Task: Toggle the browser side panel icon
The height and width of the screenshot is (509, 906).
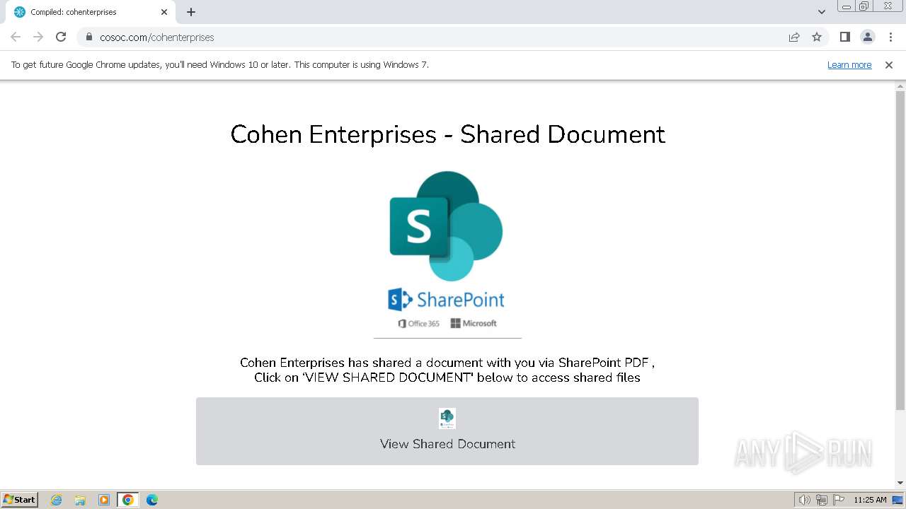Action: 844,37
